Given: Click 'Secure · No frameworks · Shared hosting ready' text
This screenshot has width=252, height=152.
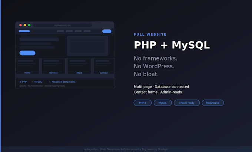Looking at the screenshot, I should click(x=42, y=86).
